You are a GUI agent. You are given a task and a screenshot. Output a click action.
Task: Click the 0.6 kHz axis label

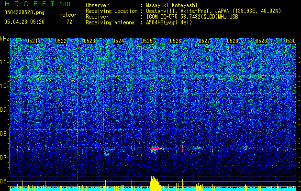click(x=4, y=181)
